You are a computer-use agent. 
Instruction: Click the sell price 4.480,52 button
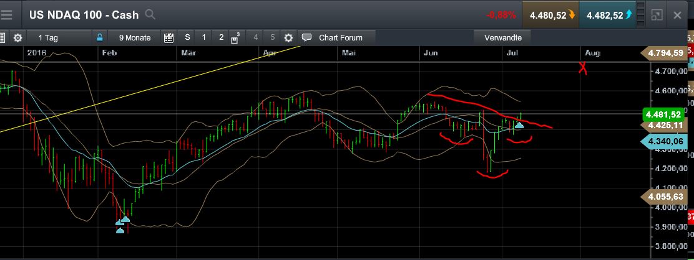550,15
